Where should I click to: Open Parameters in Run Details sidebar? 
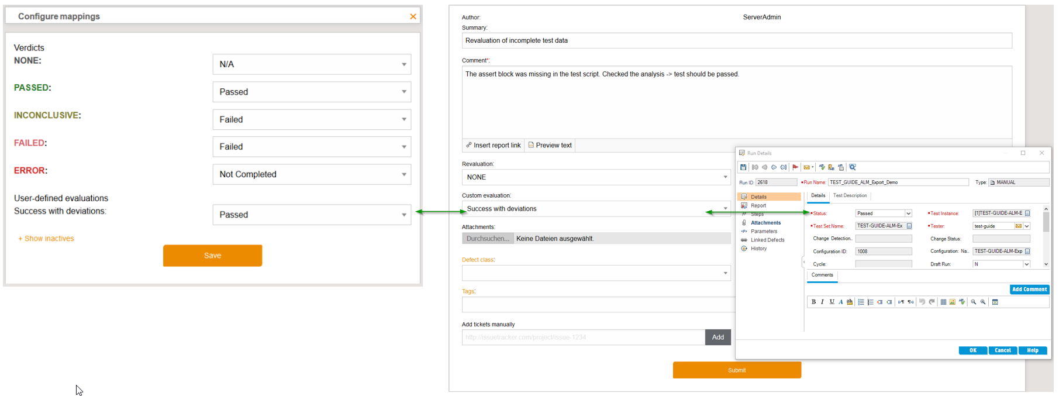764,232
